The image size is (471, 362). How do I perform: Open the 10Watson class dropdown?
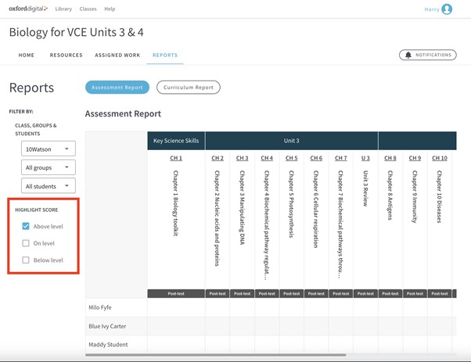[49, 149]
